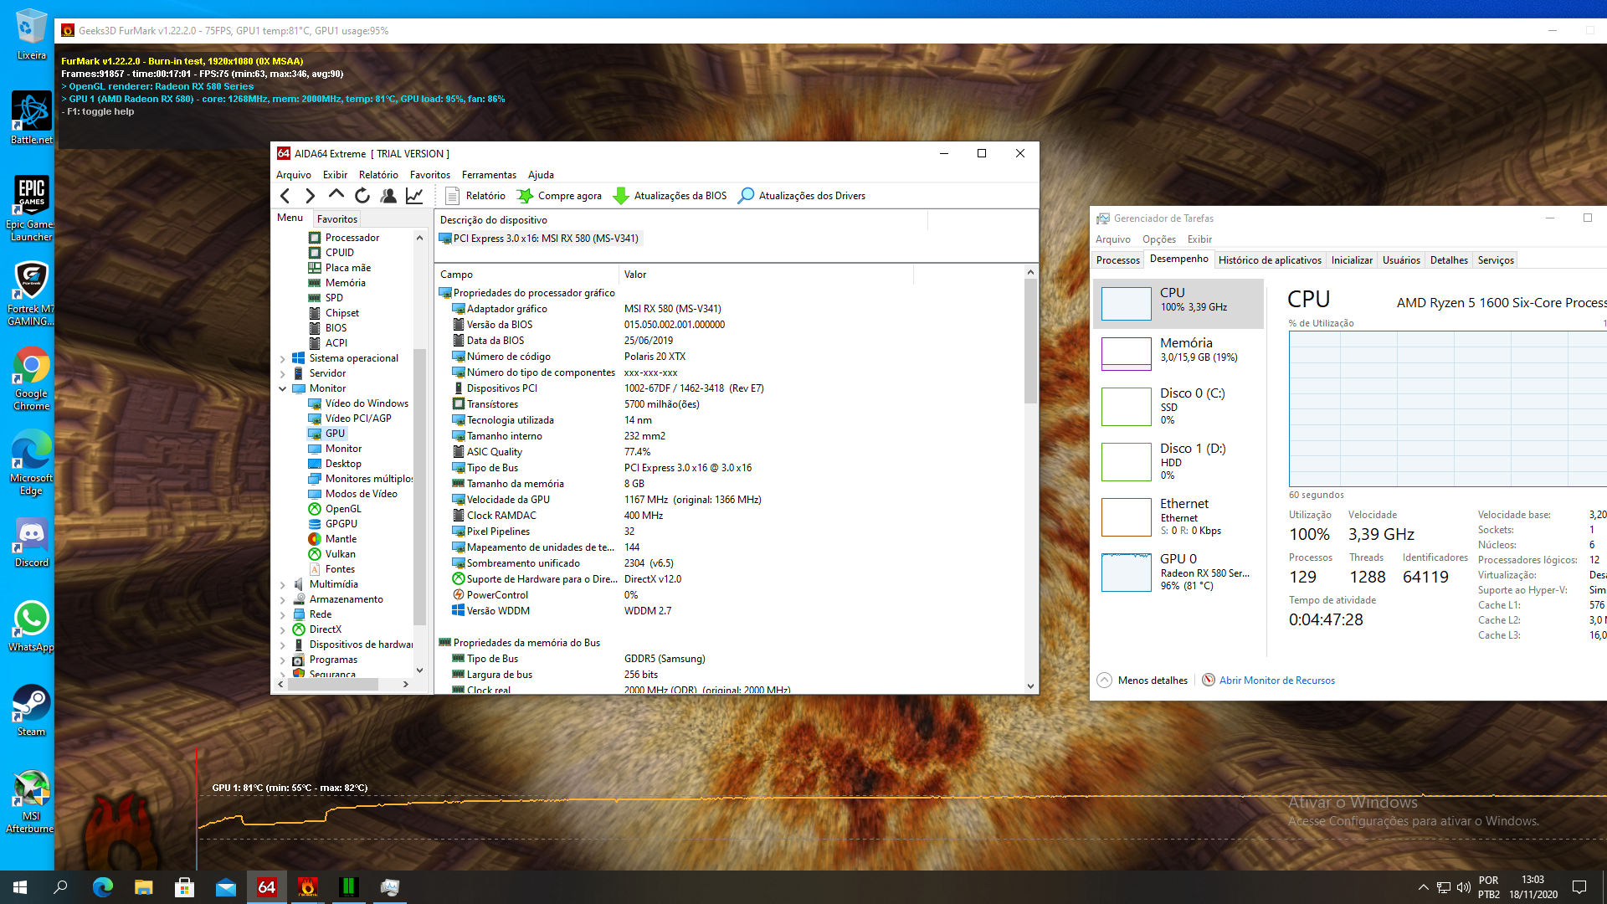Click the Windows Start button

click(x=20, y=887)
